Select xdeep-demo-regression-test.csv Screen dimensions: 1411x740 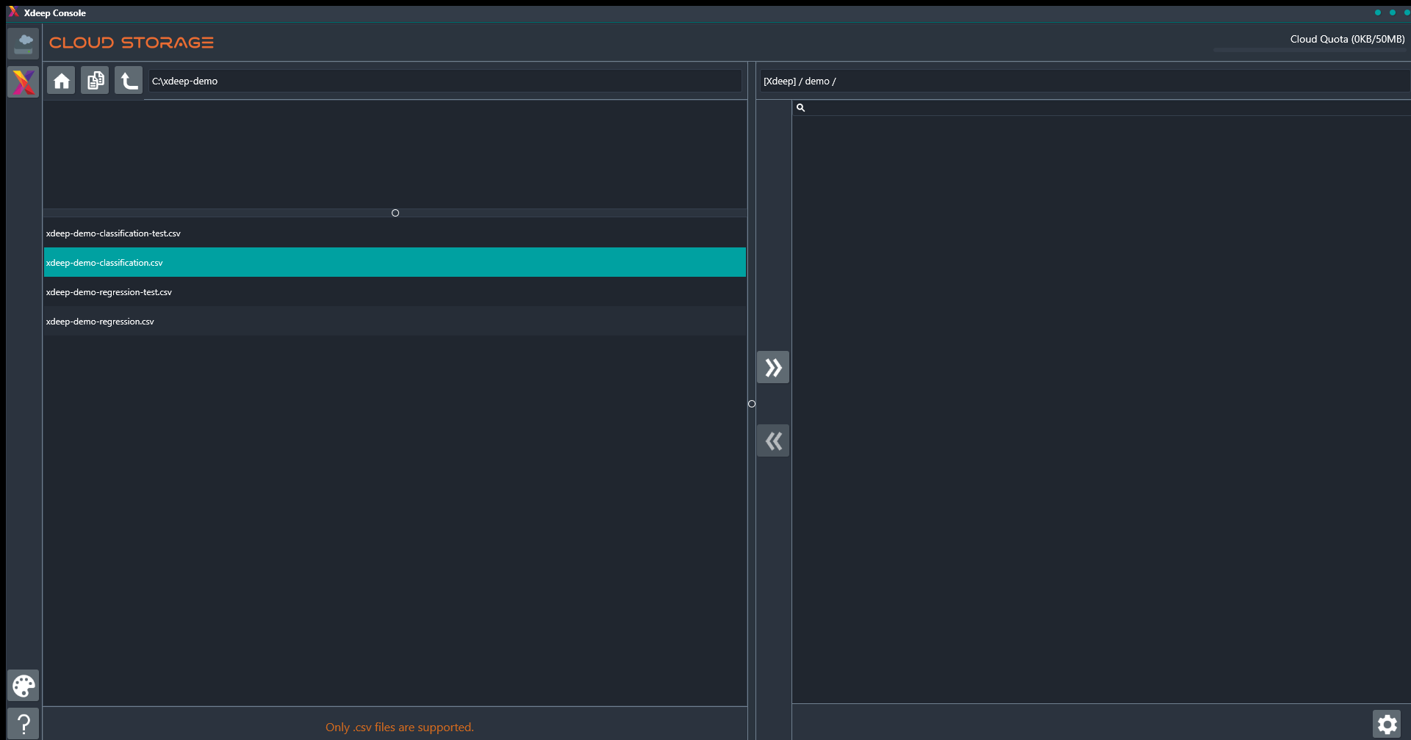pyautogui.click(x=395, y=291)
